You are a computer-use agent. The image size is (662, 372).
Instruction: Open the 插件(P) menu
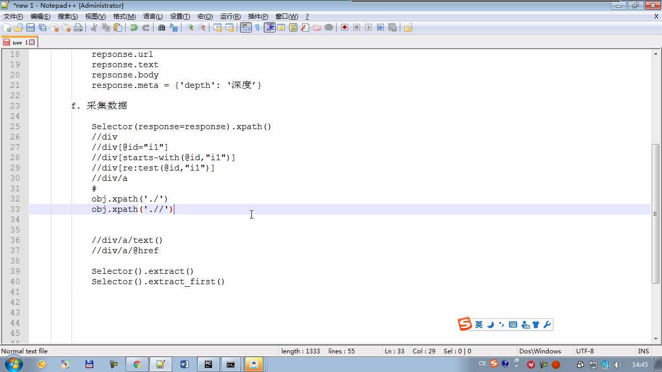pos(258,17)
